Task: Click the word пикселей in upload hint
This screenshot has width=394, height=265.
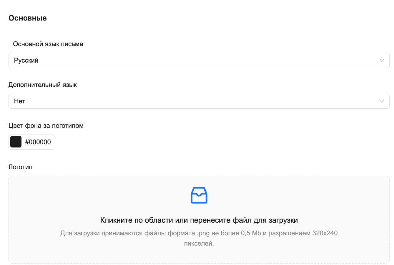Action: 199,244
